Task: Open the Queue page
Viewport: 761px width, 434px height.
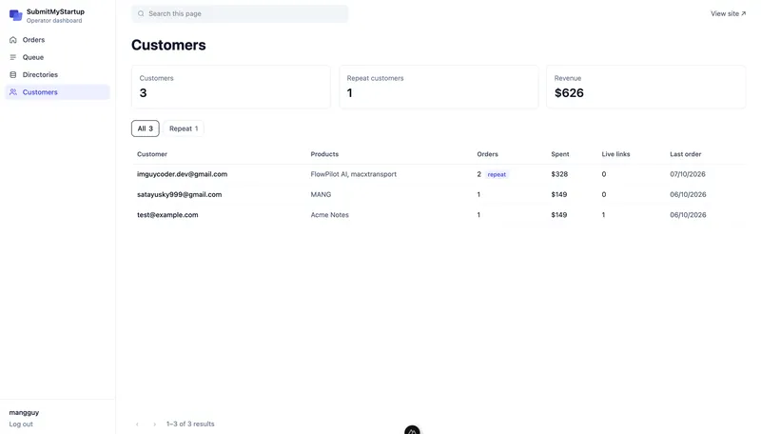Action: (x=57, y=57)
